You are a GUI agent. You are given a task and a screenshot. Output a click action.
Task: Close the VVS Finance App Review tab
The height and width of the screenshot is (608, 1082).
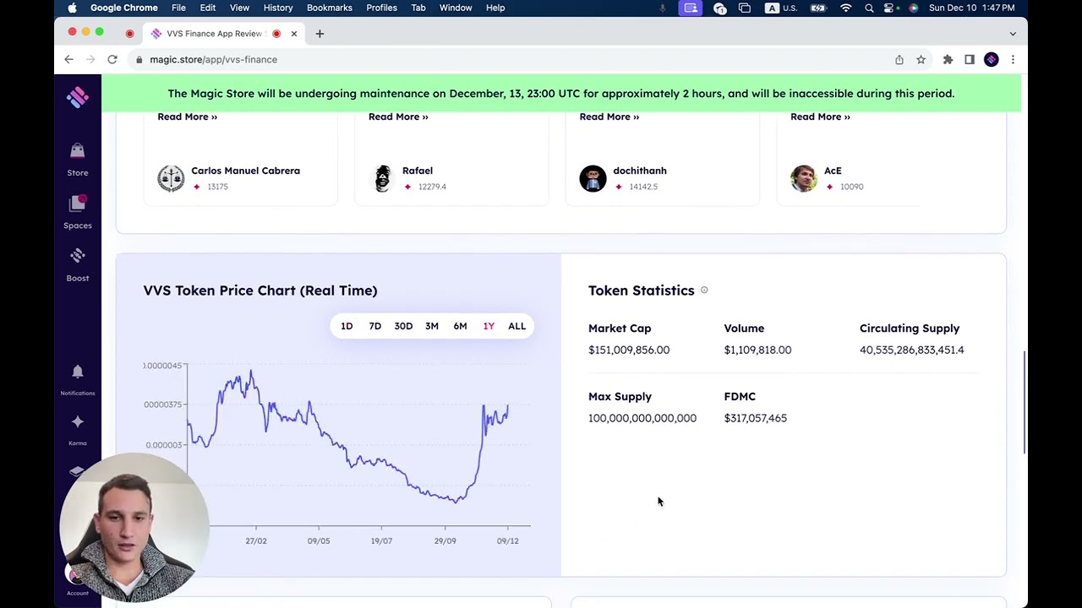[293, 34]
